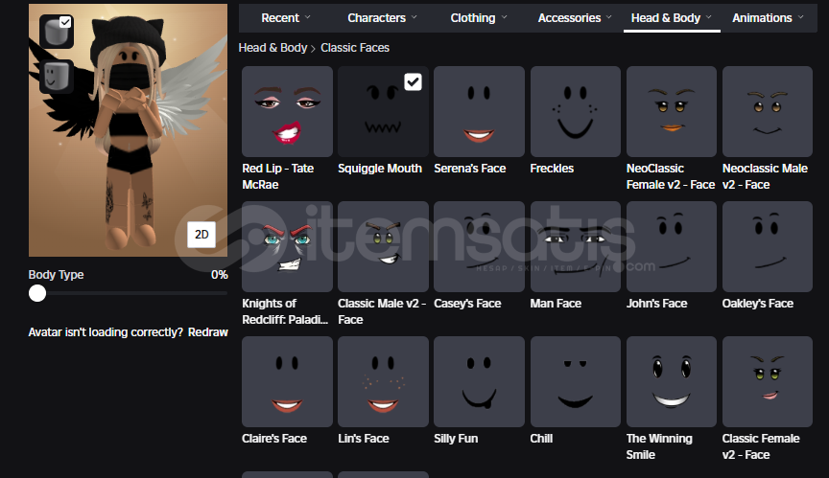The image size is (829, 478).
Task: Click the Squiggle Mouth label
Action: click(x=380, y=169)
